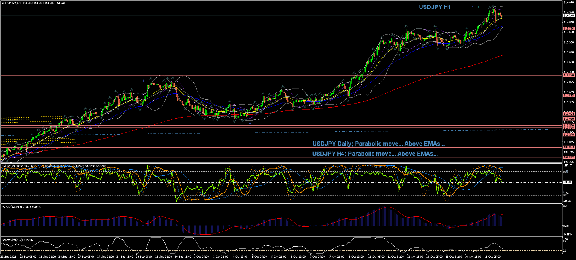
Task: Click the 'ii' wave label at top
Action: [x=478, y=7]
